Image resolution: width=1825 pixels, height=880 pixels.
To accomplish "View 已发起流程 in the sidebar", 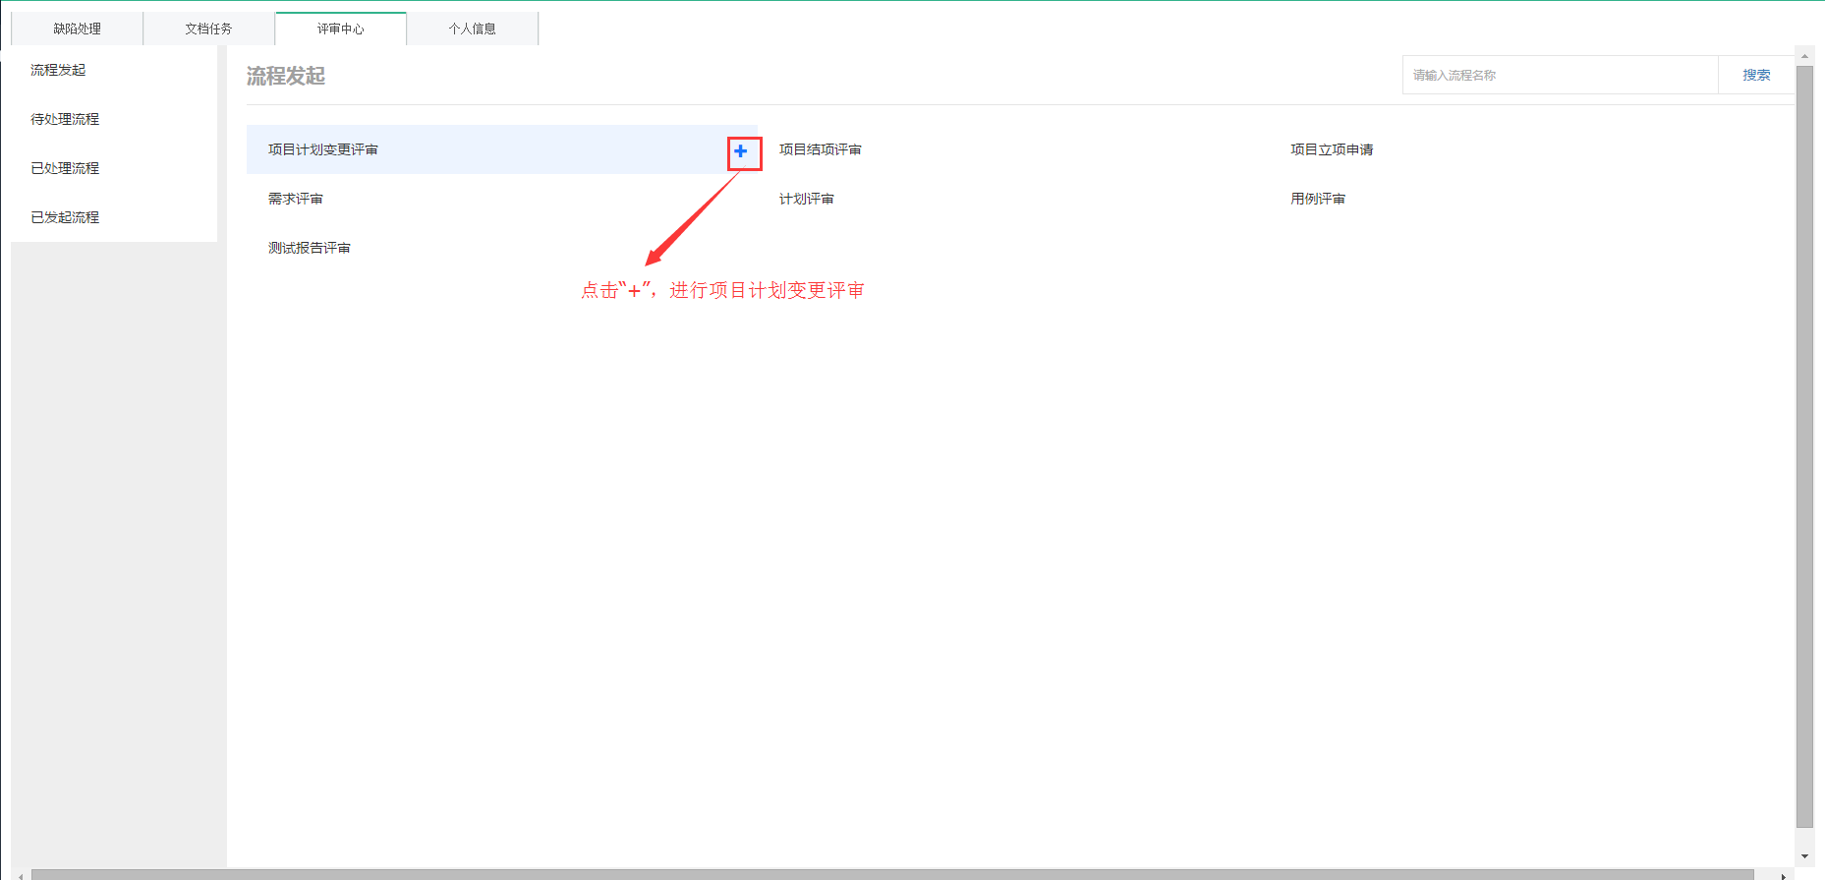I will coord(65,217).
